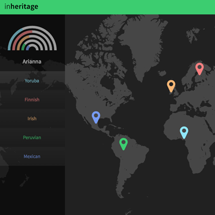Select the green map pin in South America

123,144
